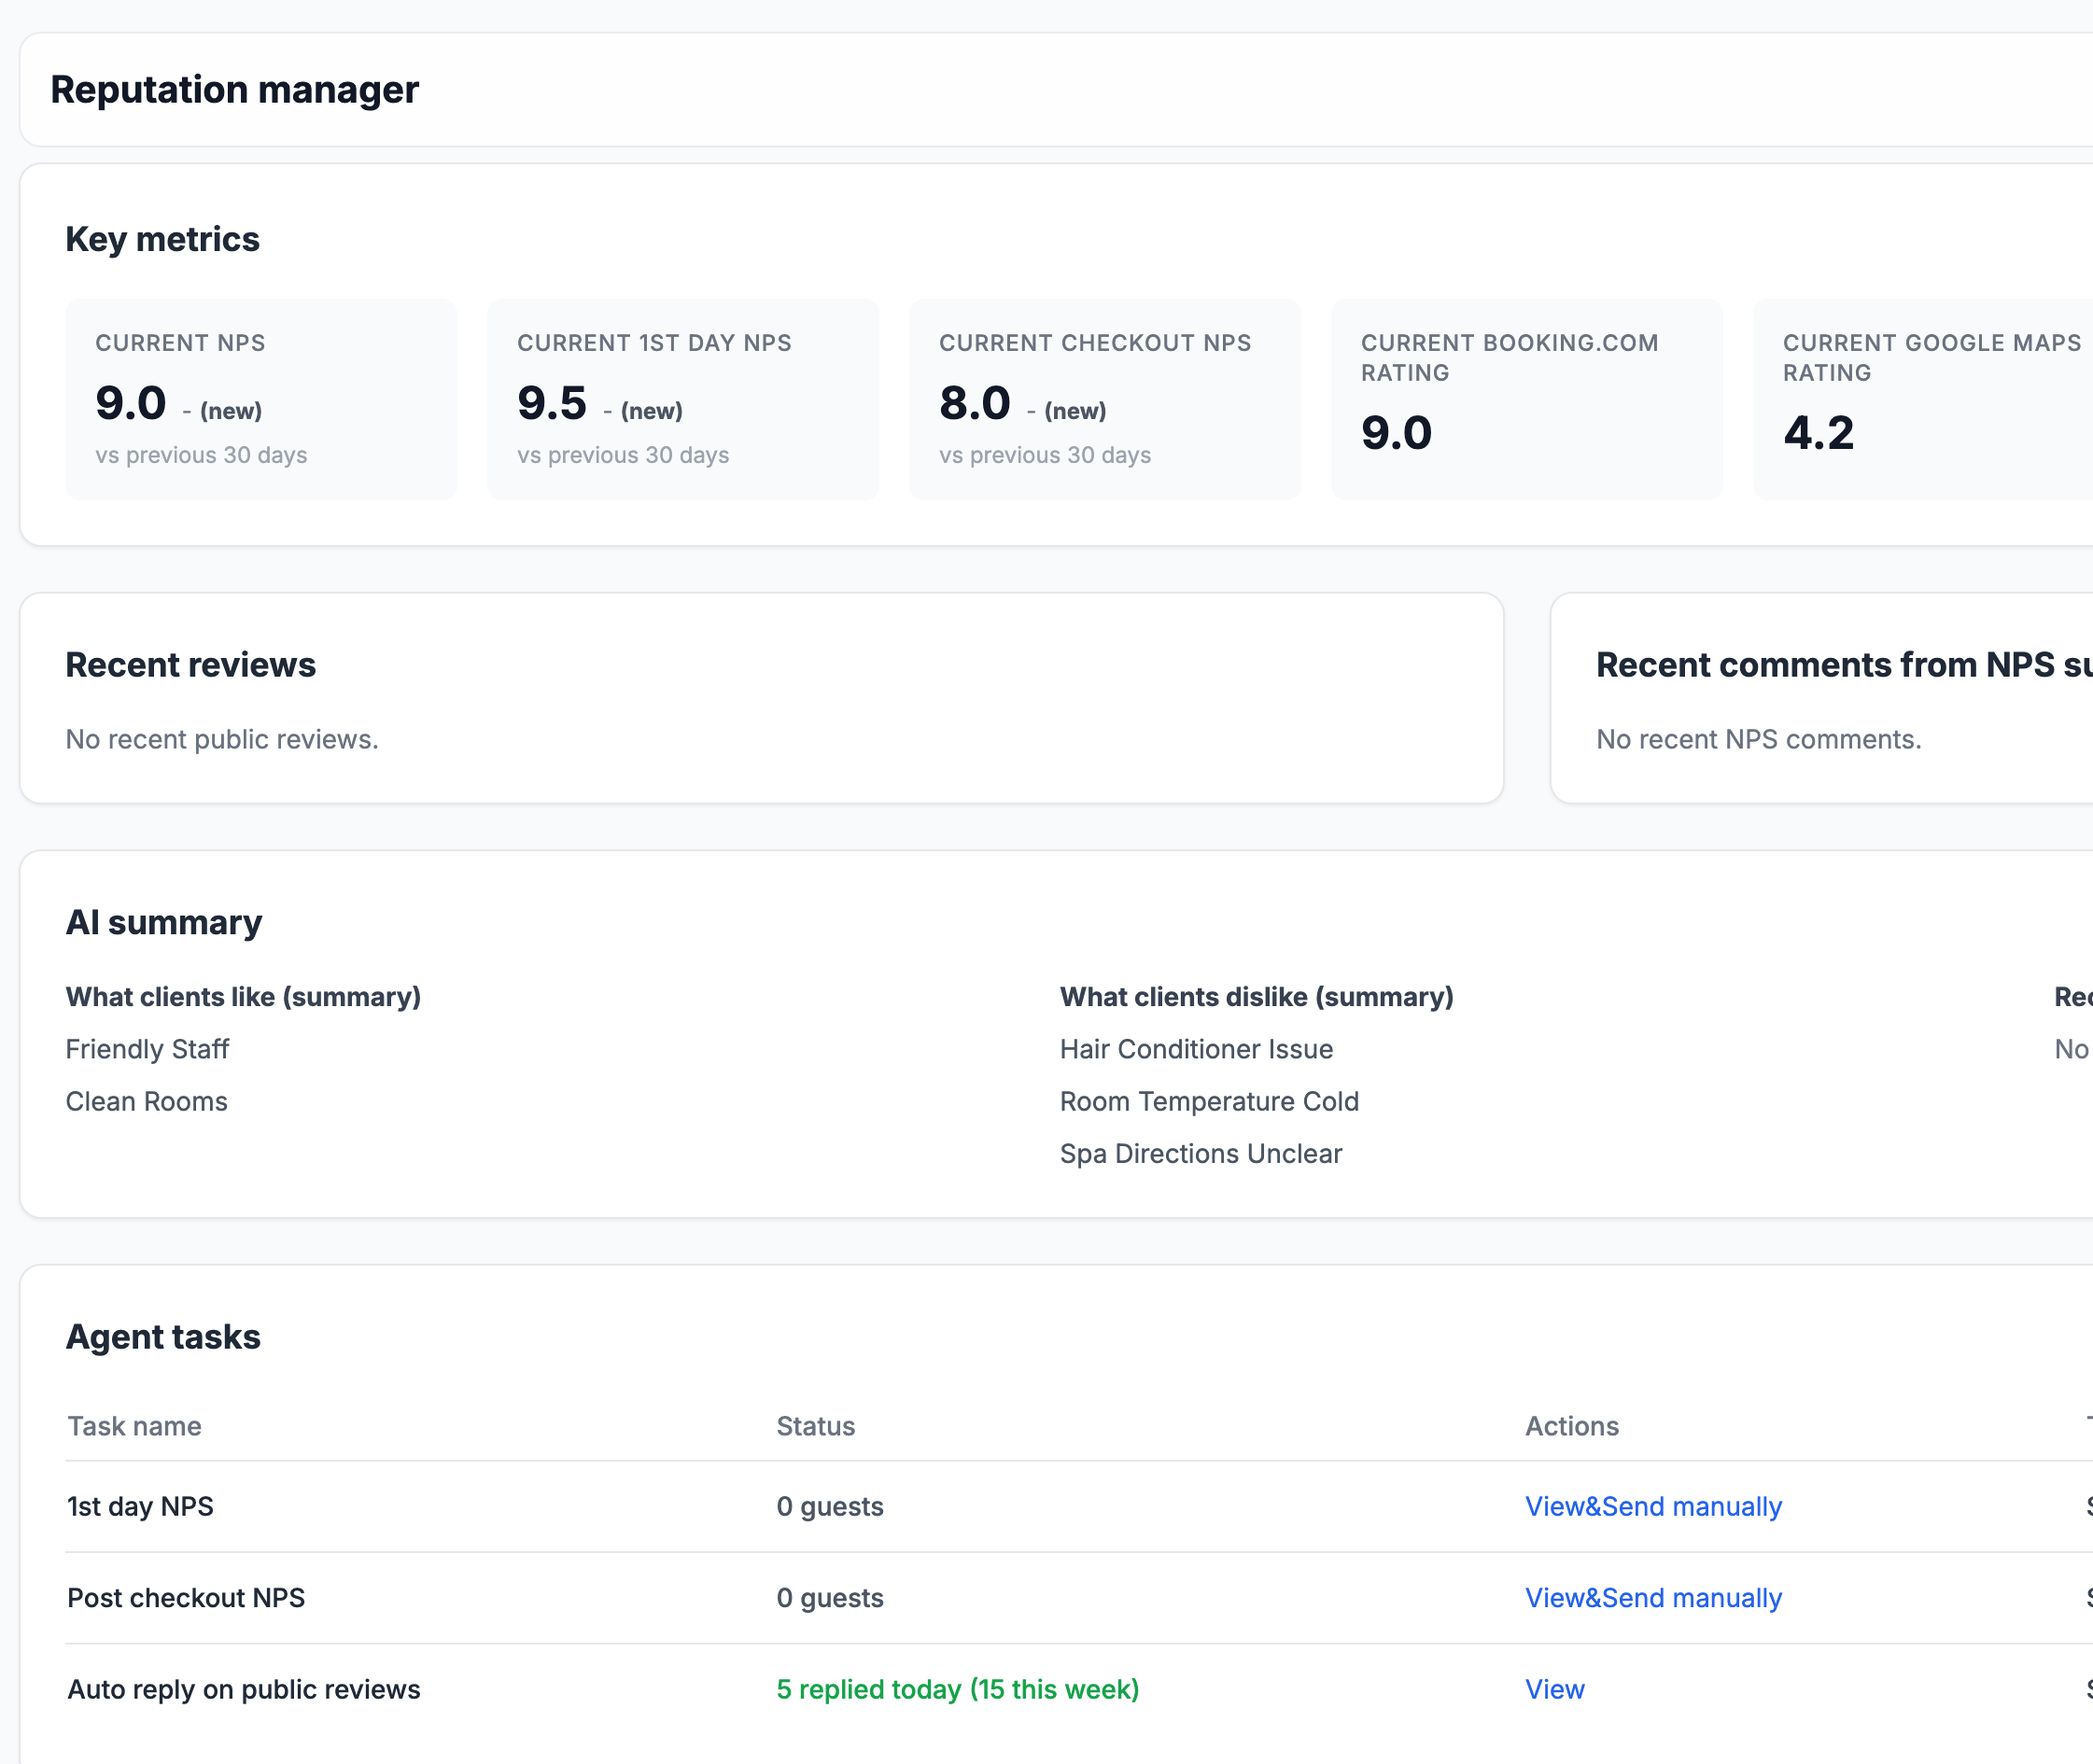Click the Post checkout NPS task row
2093x1764 pixels.
[x=185, y=1598]
